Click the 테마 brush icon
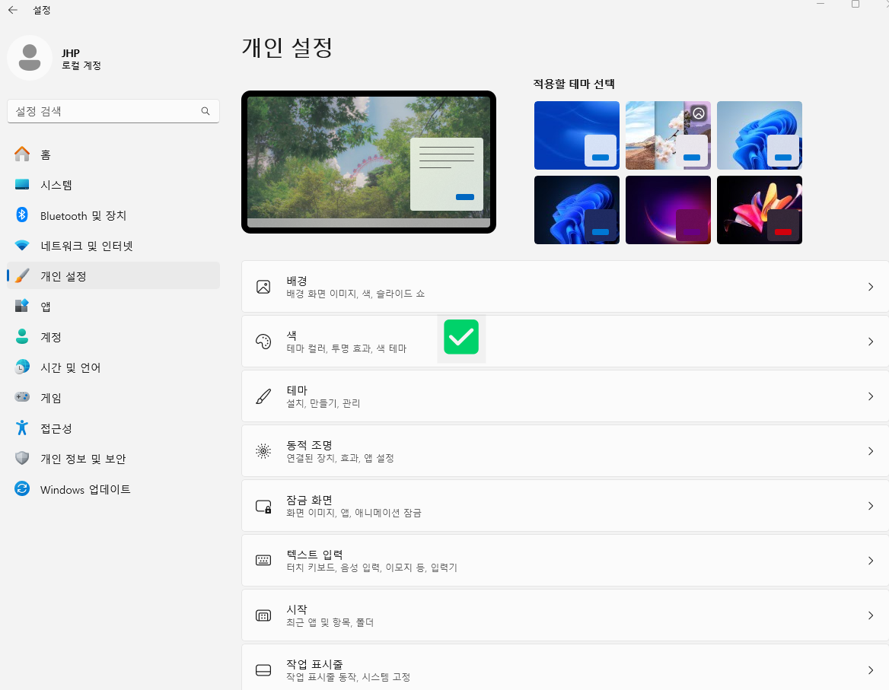 pos(263,396)
